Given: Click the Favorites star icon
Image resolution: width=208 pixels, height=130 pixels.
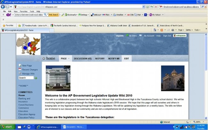Looking at the screenshot, I should tap(4, 26).
